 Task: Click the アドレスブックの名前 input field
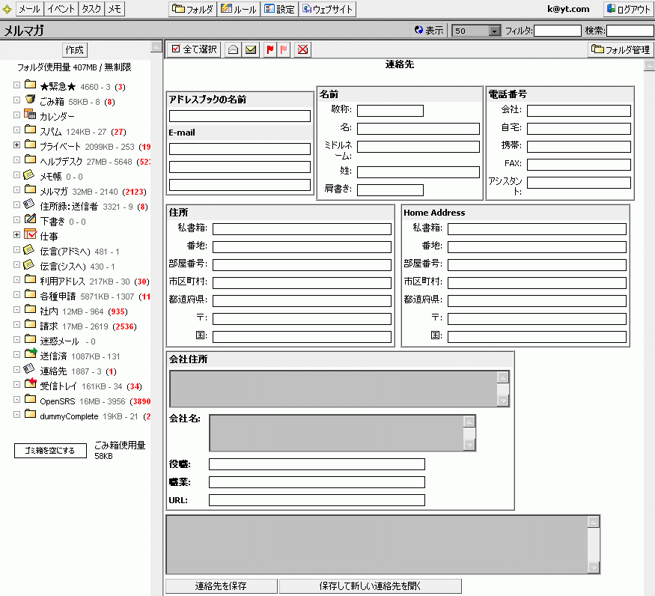coord(240,116)
